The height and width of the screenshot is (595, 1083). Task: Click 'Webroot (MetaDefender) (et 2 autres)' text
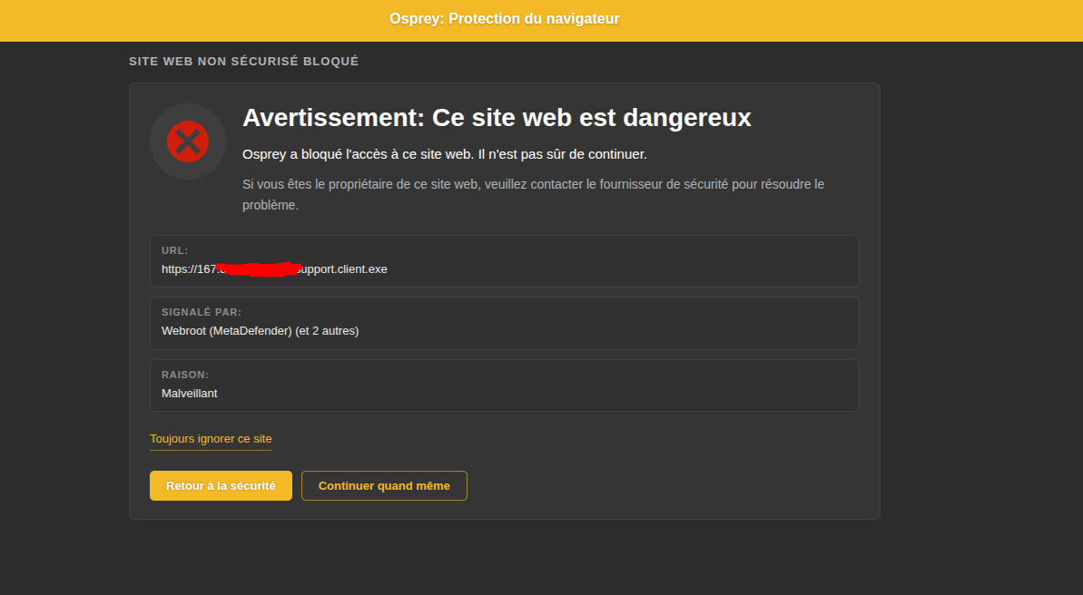(x=260, y=331)
